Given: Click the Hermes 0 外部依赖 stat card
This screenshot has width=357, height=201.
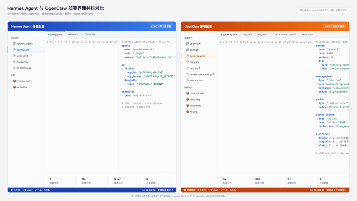Looking at the screenshot, I should point(159,181).
